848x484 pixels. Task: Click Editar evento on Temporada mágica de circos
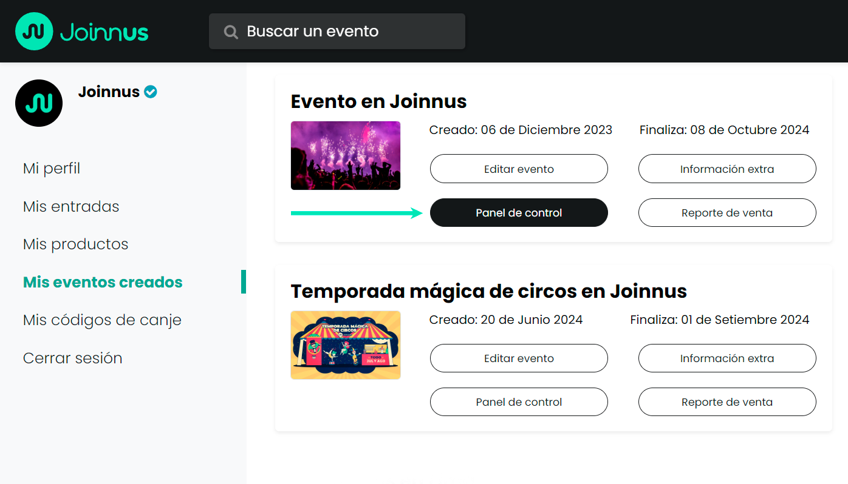pyautogui.click(x=519, y=358)
